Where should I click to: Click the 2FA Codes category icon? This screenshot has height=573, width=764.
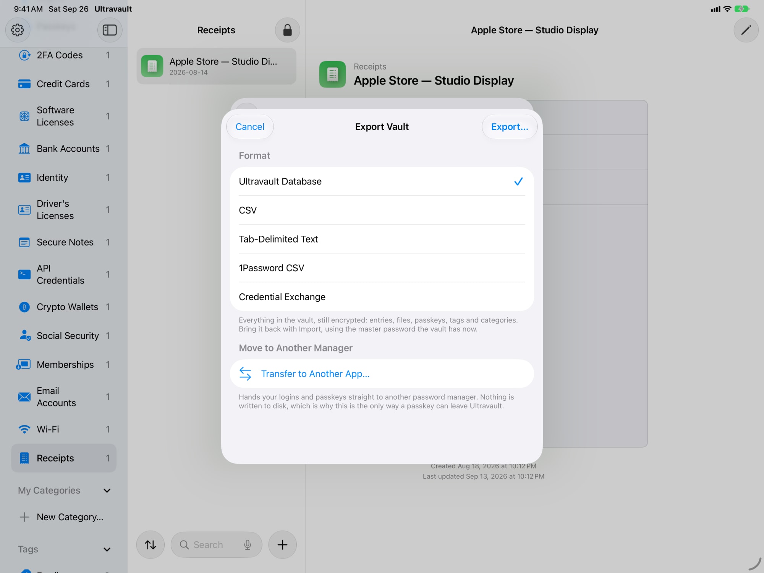[24, 55]
